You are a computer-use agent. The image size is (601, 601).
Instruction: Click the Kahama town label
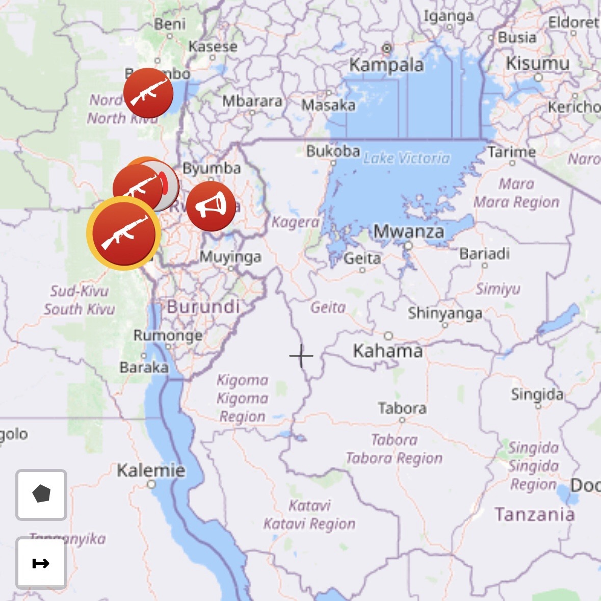coord(388,351)
